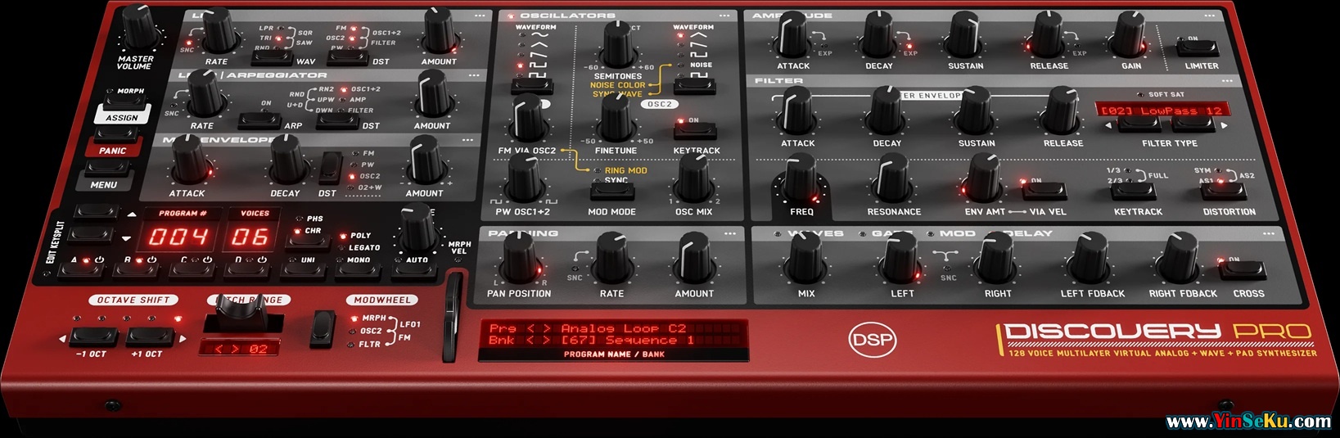Toggle the delay Cross ON switch
Viewport: 1340px width, 438px height.
pos(1243,270)
